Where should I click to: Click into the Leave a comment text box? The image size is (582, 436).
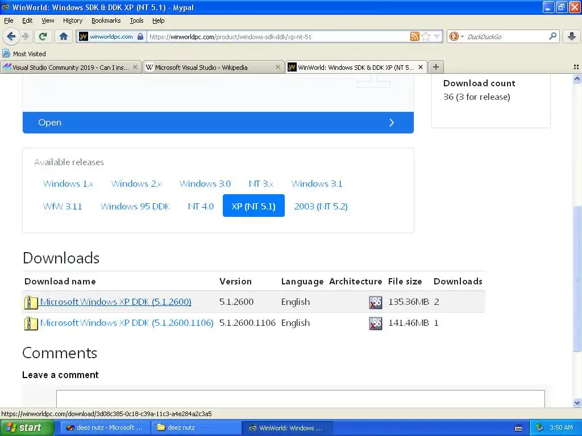(301, 399)
